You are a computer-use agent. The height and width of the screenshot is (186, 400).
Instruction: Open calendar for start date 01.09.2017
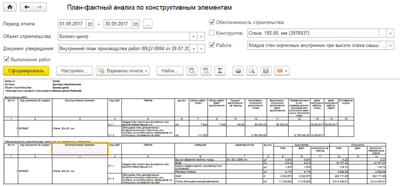pos(90,24)
